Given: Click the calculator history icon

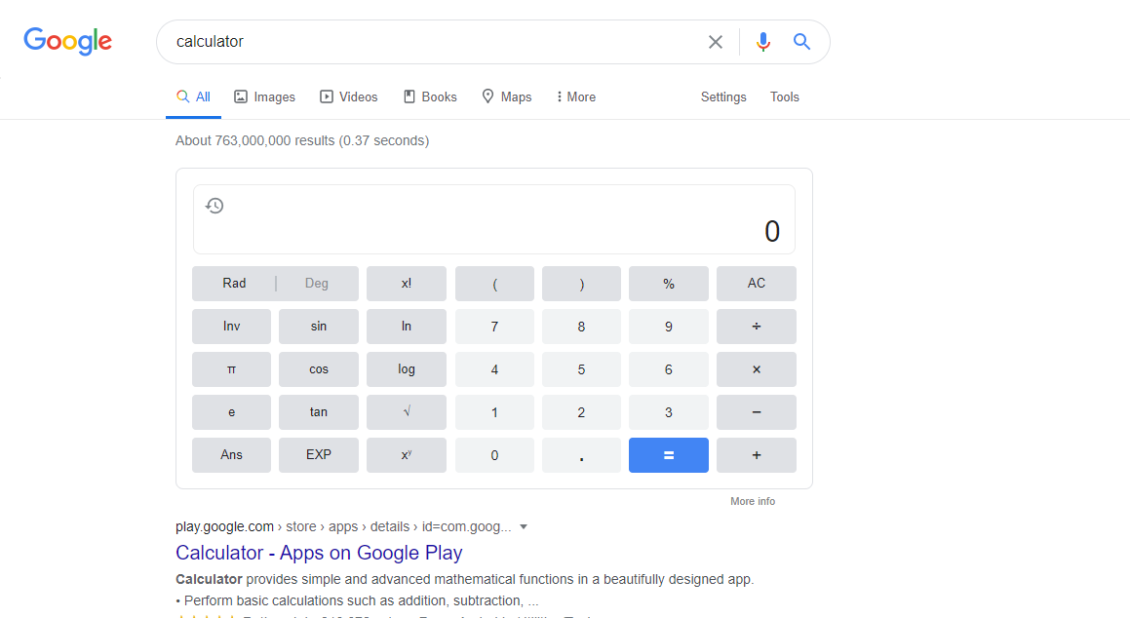Looking at the screenshot, I should pyautogui.click(x=214, y=206).
